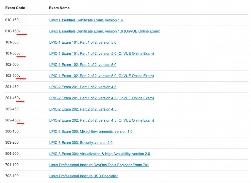Click LPIC-2 Exam 202 version 4.5 link
This screenshot has height=183, width=251.
pyautogui.click(x=83, y=110)
